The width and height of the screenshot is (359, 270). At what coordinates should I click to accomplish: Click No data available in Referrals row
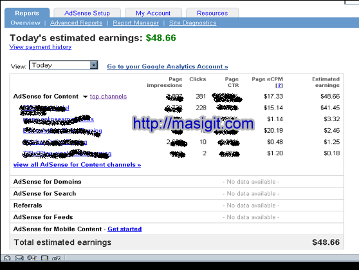point(251,206)
